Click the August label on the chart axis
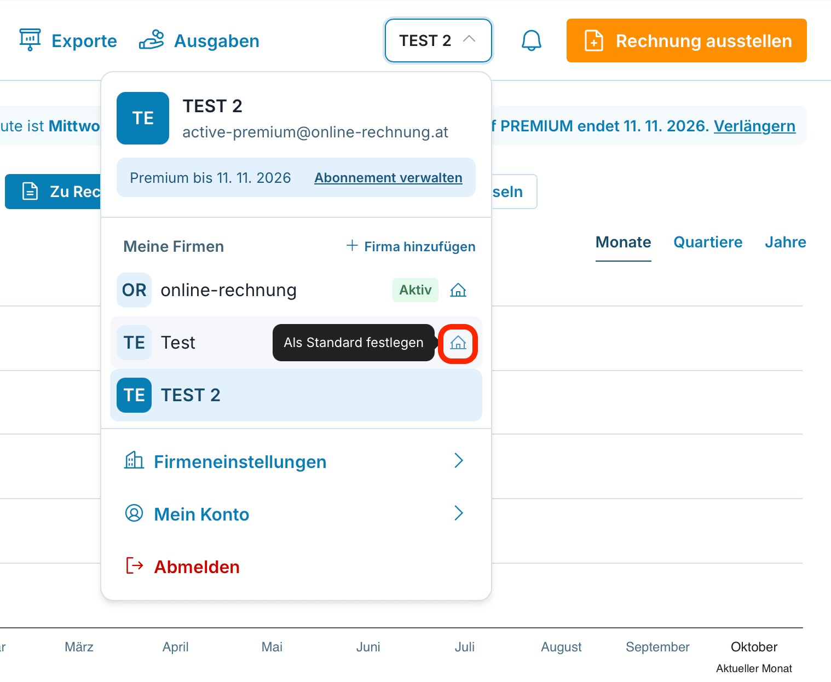Screen dimensions: 831x682 point(561,647)
